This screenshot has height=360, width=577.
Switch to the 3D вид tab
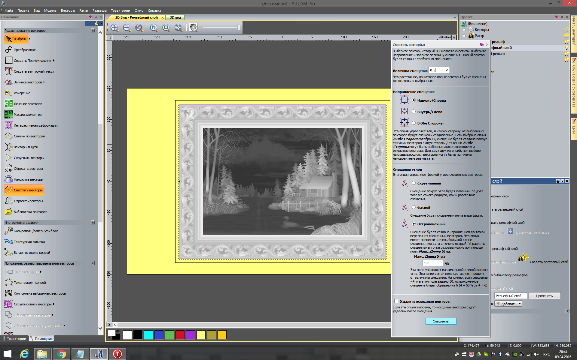(176, 17)
